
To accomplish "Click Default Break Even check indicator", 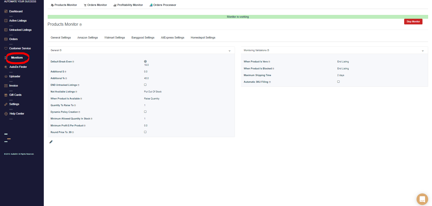I will (145, 61).
